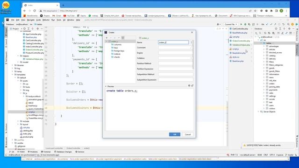The width and height of the screenshot is (299, 168).
Task: Click the rollback/undo arrow icon
Action: pyautogui.click(x=284, y=24)
